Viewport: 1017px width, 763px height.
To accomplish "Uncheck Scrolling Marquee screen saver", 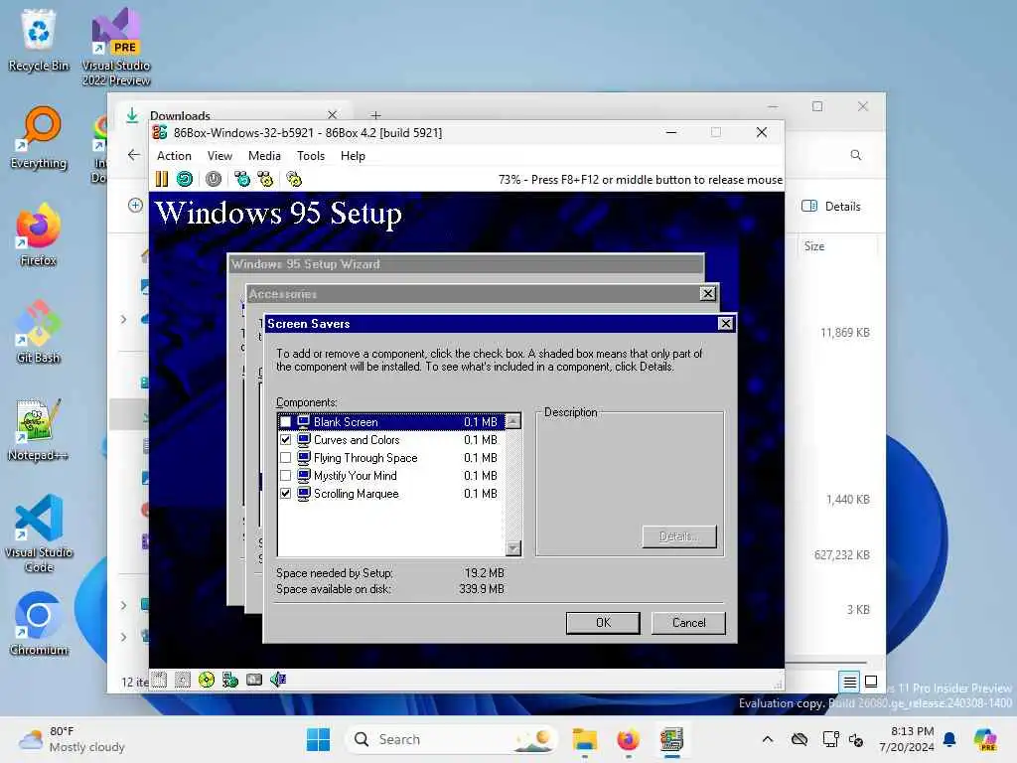I will pyautogui.click(x=285, y=494).
